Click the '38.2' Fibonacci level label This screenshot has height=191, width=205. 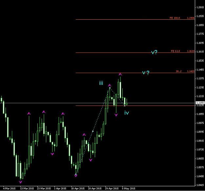[x=178, y=71]
